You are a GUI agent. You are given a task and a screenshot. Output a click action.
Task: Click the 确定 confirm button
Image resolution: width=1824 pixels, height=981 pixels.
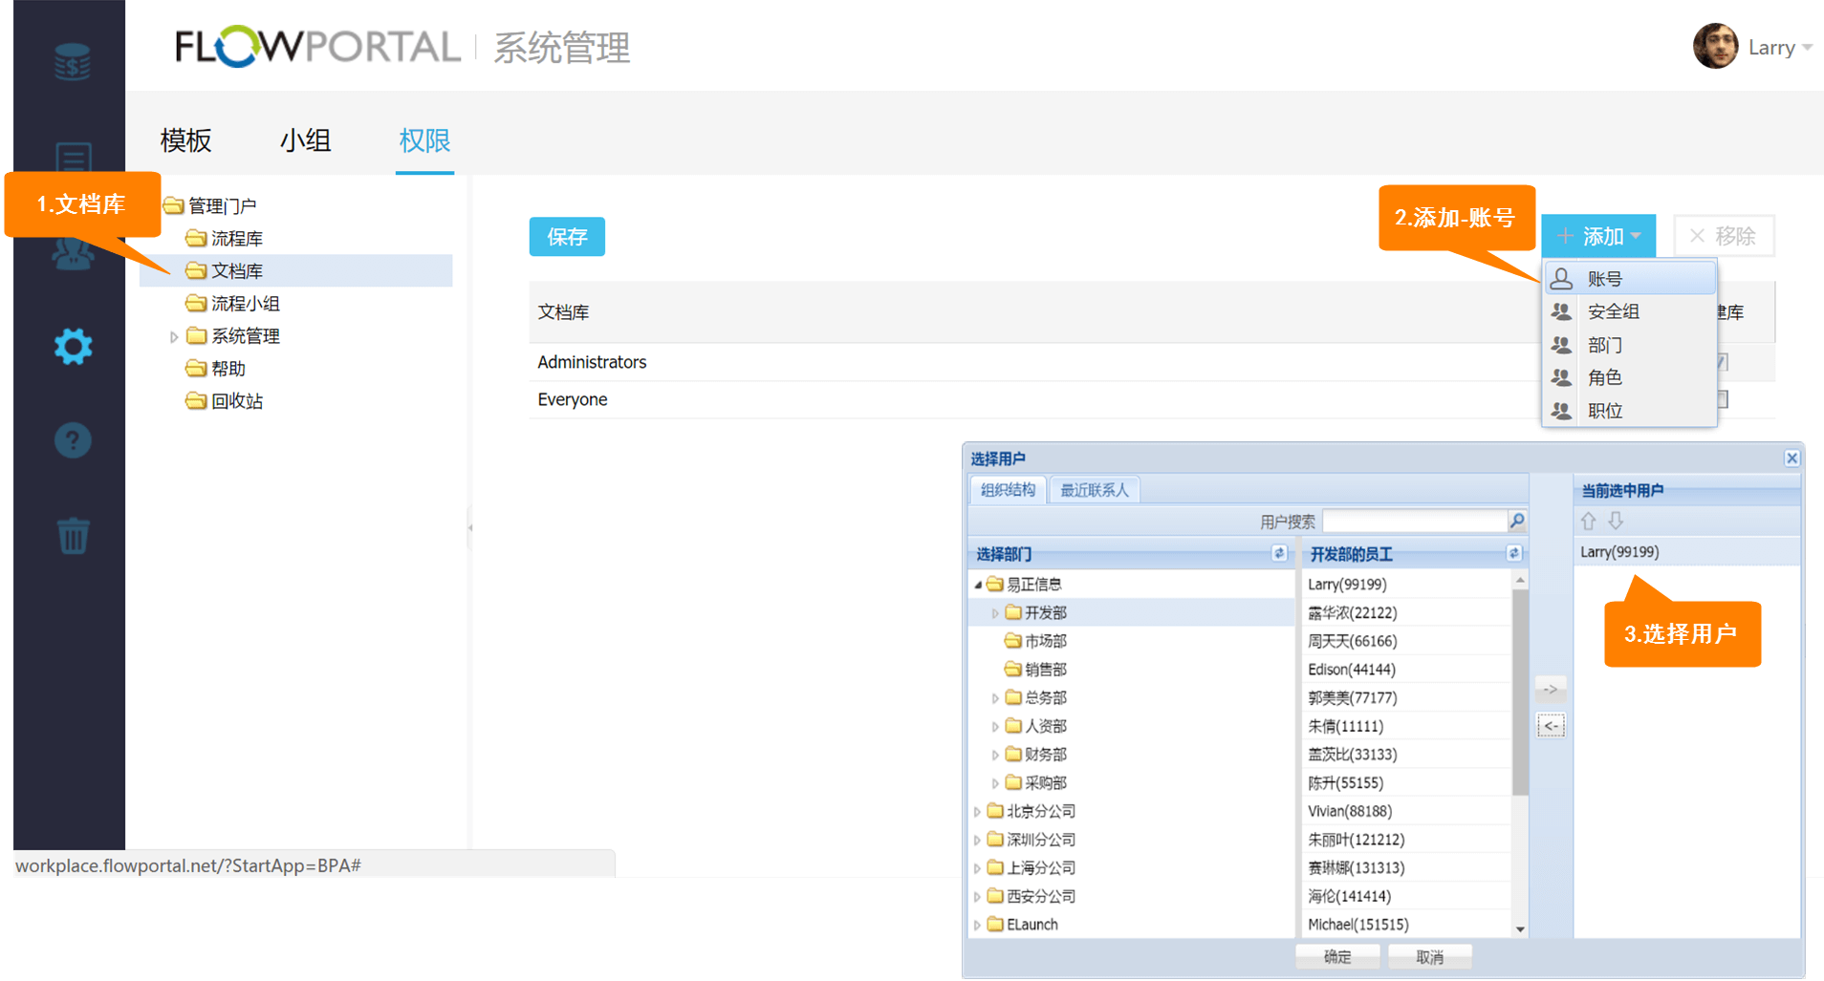pos(1336,956)
